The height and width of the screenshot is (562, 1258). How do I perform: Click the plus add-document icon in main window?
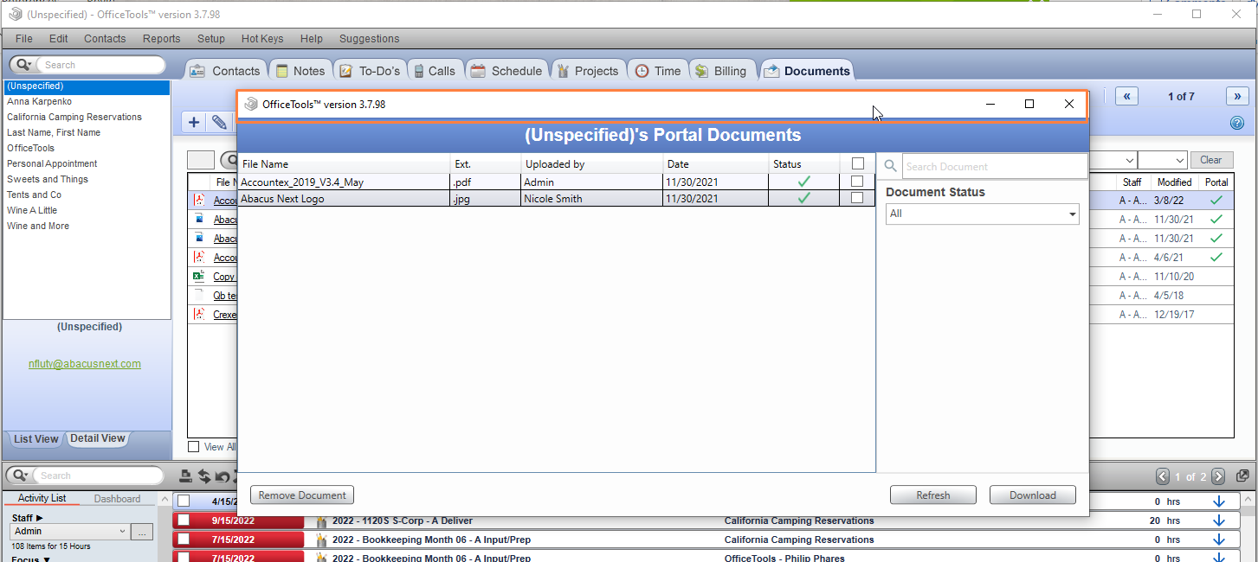(x=194, y=123)
